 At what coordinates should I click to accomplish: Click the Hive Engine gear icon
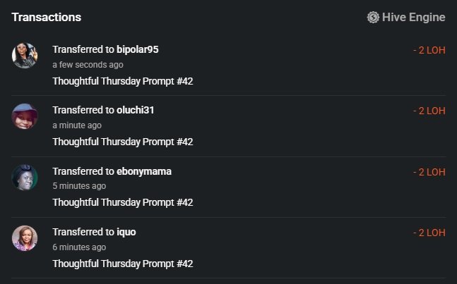pyautogui.click(x=373, y=17)
